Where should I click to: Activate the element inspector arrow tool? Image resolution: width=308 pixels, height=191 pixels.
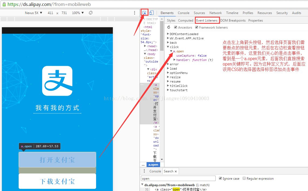[x=144, y=13]
